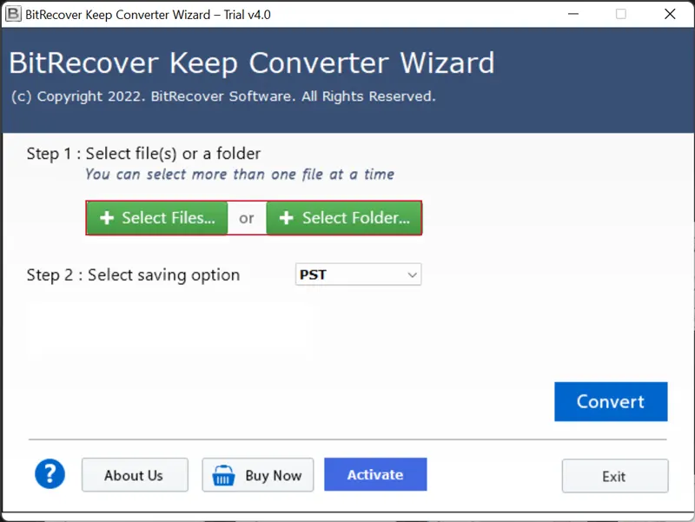Click the BitRecover app icon in title bar

pos(13,14)
